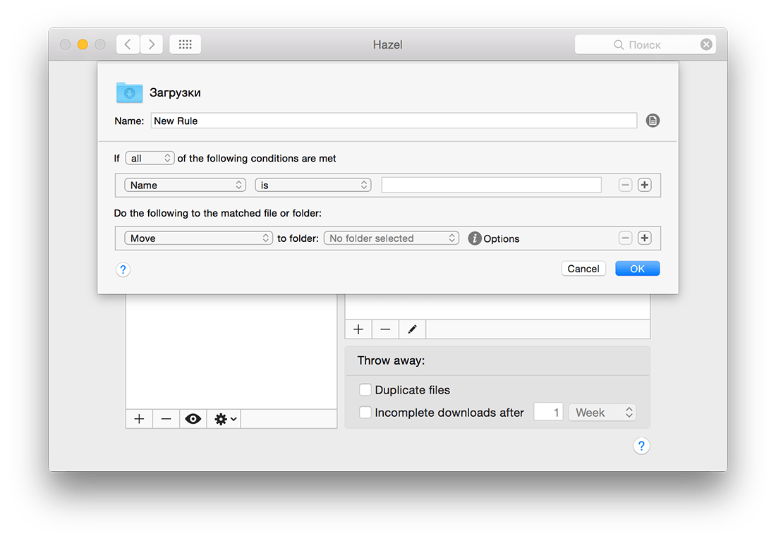The height and width of the screenshot is (541, 776).
Task: Add an action with plus button
Action: point(644,238)
